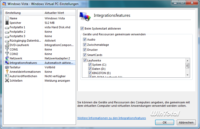Minimize the settings window

pos(175,3)
